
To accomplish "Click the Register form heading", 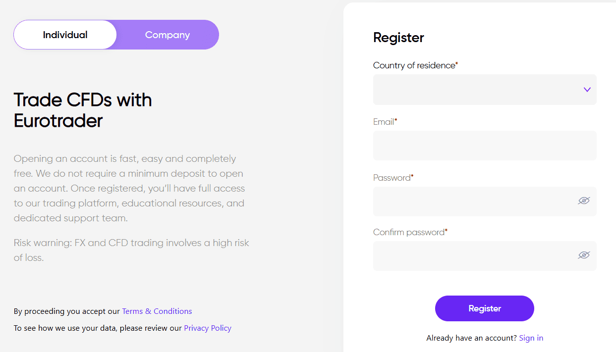I will (x=398, y=38).
